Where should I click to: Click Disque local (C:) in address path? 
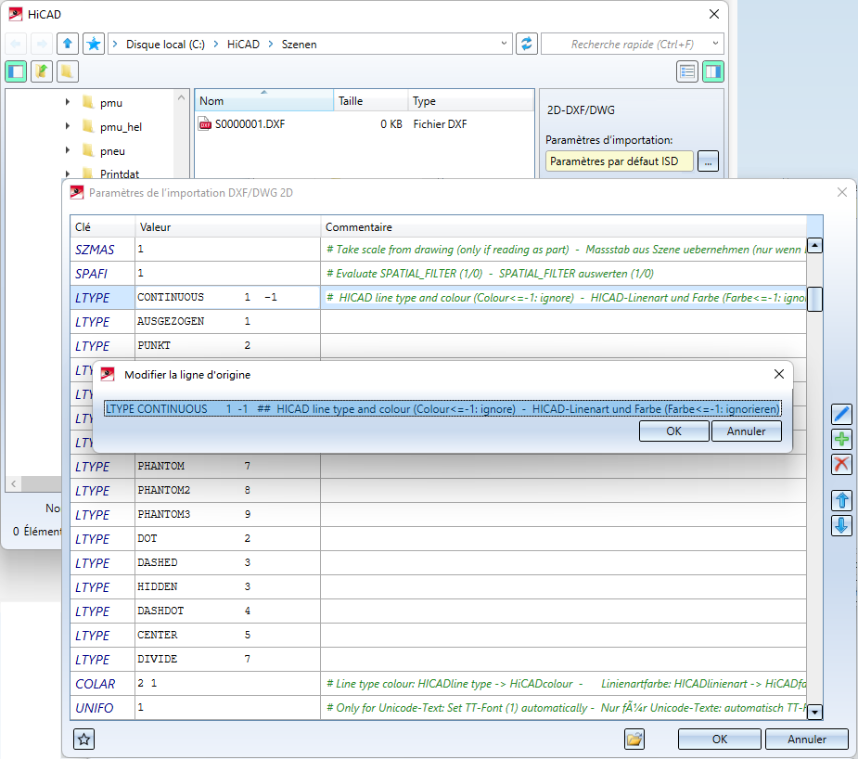(165, 45)
